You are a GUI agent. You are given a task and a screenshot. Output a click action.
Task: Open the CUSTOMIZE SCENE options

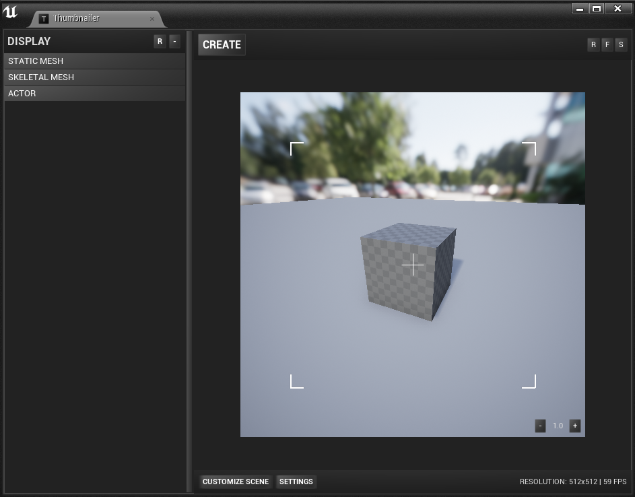point(236,482)
